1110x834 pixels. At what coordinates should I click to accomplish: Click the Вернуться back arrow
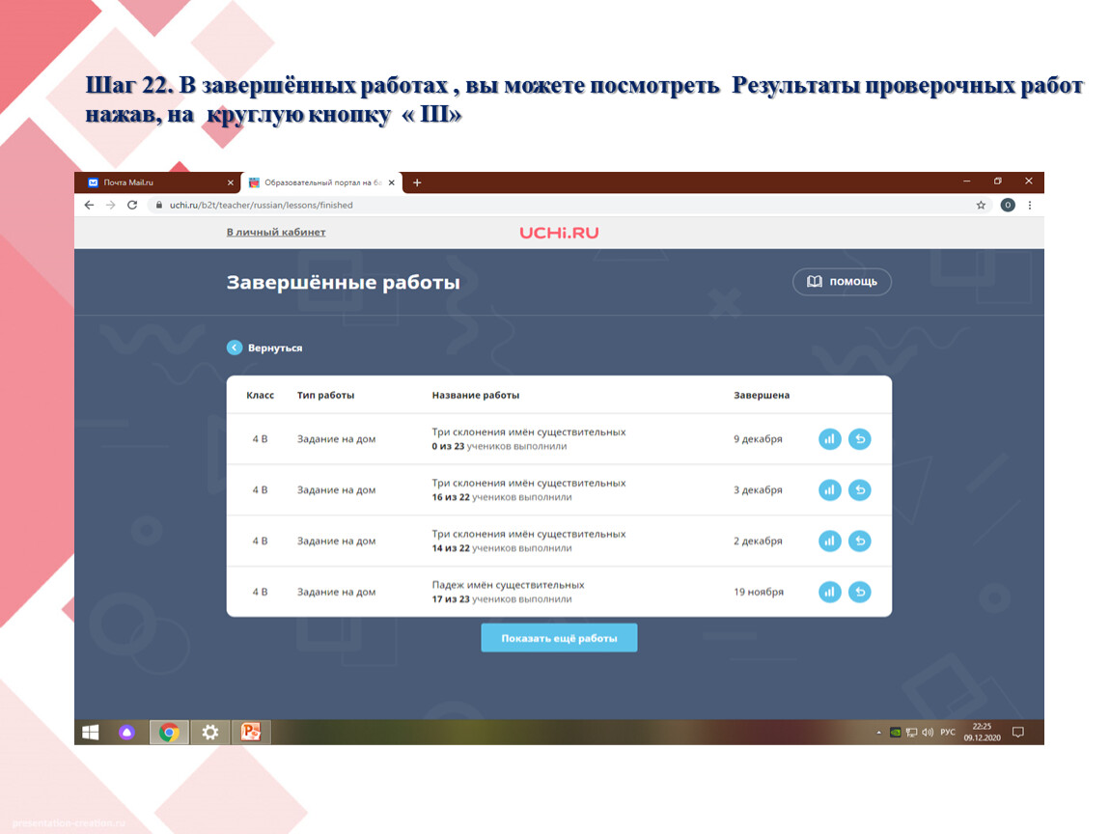pyautogui.click(x=235, y=347)
